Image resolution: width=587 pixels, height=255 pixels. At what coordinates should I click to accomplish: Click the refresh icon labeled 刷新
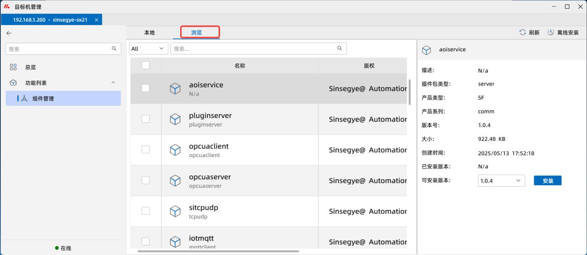point(522,32)
